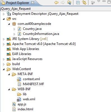Maximize the Project Explorer view
The width and height of the screenshot is (111, 112).
tap(109, 2)
